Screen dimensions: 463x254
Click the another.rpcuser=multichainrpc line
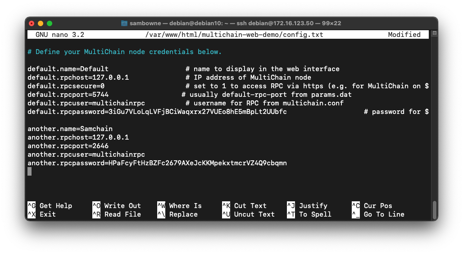(86, 154)
